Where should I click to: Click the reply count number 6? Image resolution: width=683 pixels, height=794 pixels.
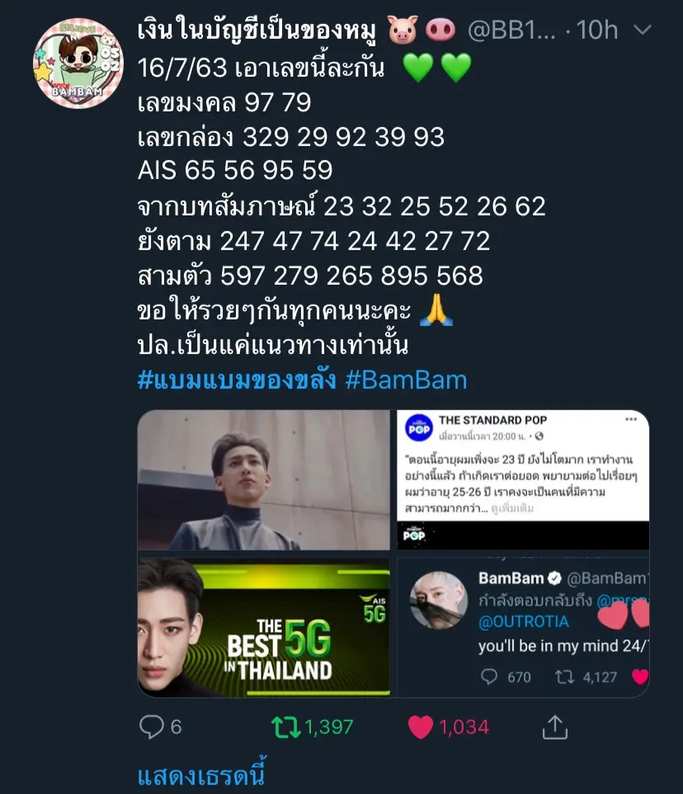[176, 727]
